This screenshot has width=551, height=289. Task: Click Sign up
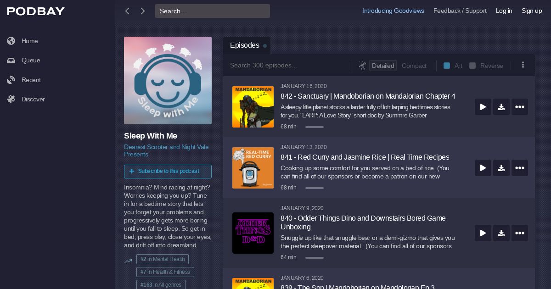pos(532,11)
